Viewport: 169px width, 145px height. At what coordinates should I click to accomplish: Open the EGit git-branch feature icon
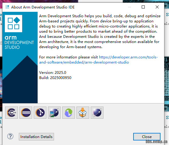pos(40,113)
